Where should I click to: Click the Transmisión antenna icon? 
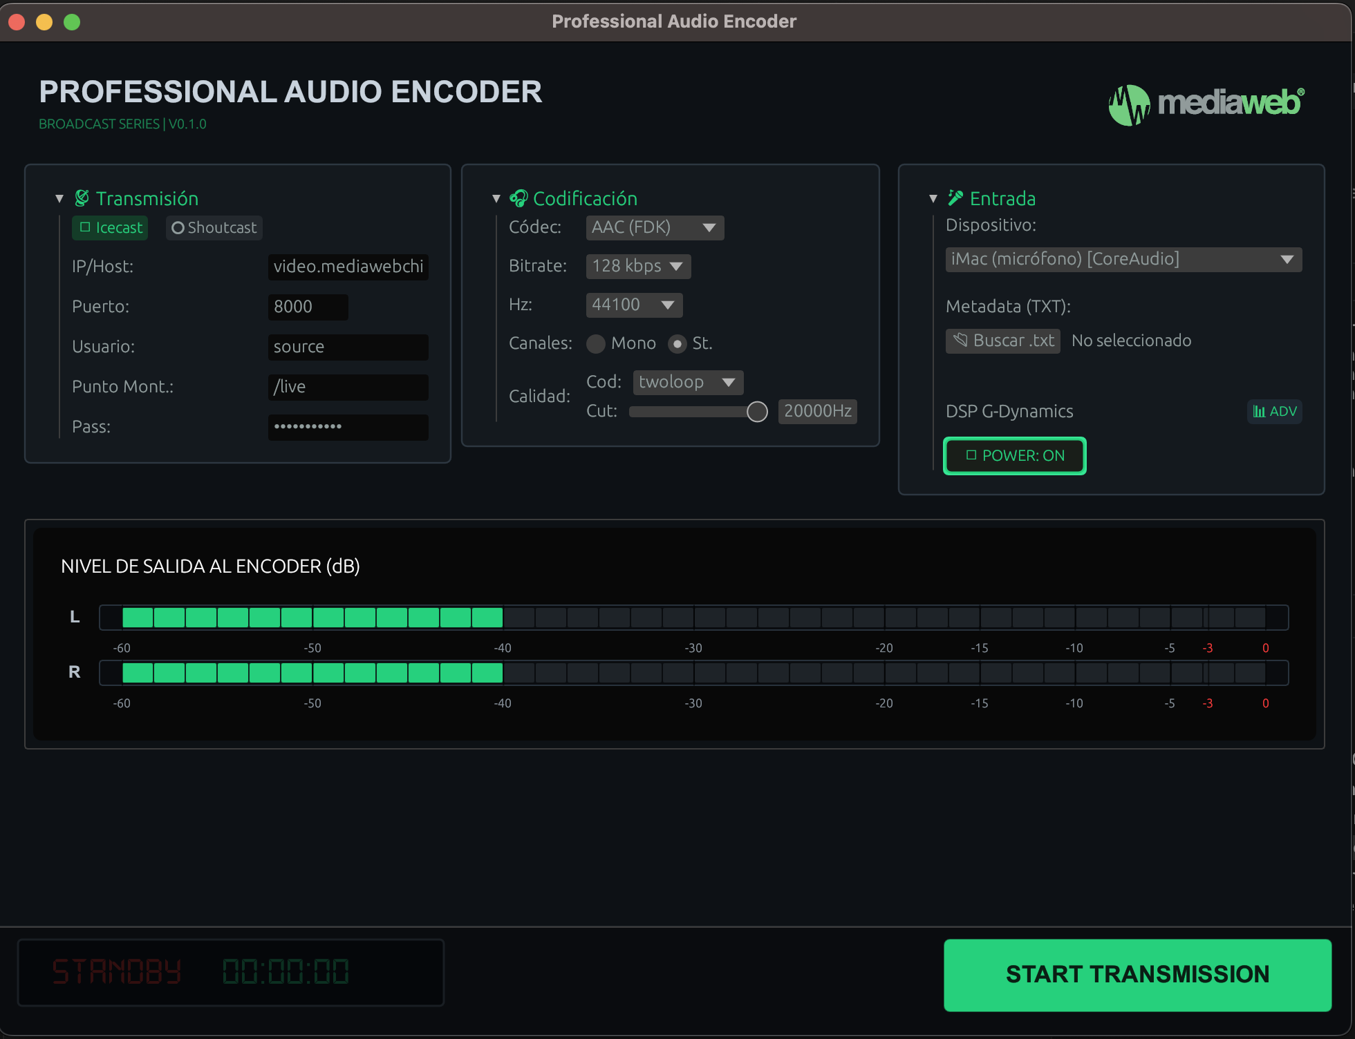82,198
